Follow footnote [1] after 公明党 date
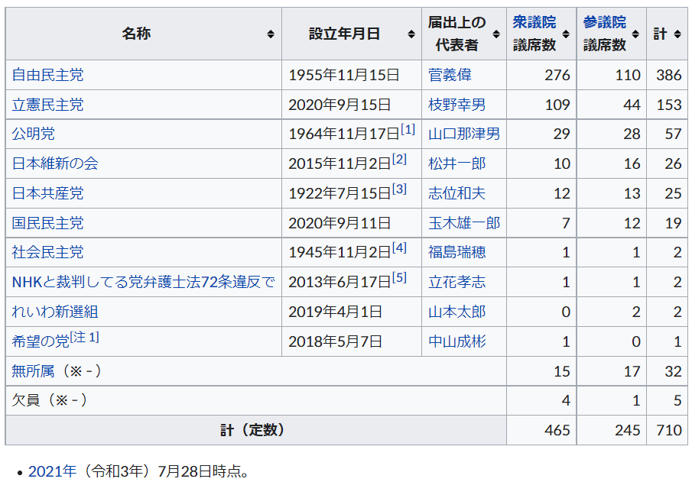The width and height of the screenshot is (692, 482). 408,129
